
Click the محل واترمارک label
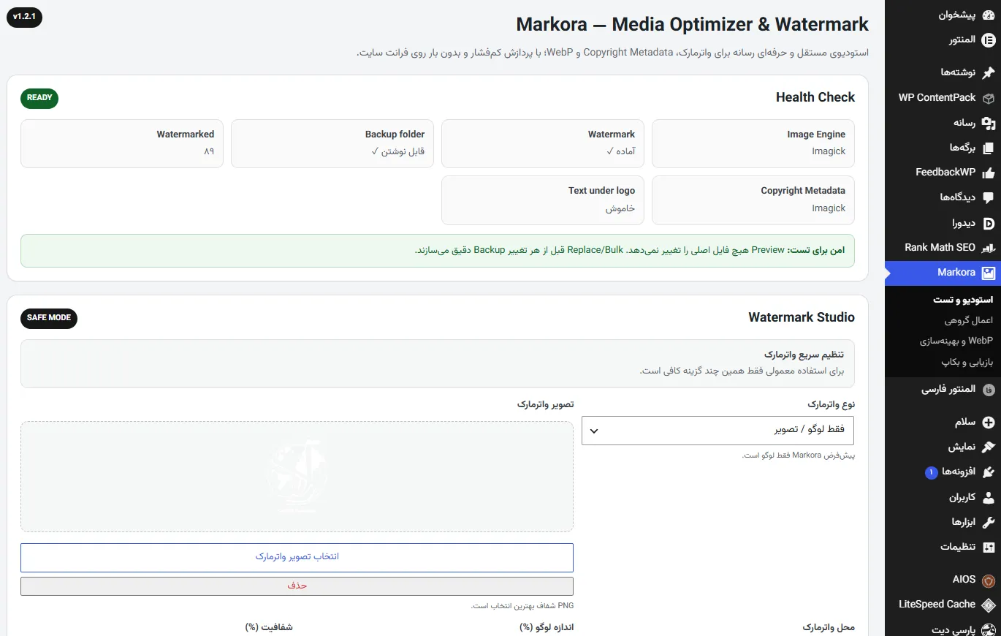pyautogui.click(x=829, y=628)
